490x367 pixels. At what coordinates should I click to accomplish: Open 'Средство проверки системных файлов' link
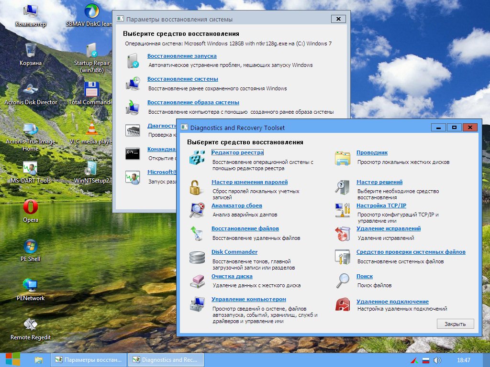pyautogui.click(x=411, y=252)
